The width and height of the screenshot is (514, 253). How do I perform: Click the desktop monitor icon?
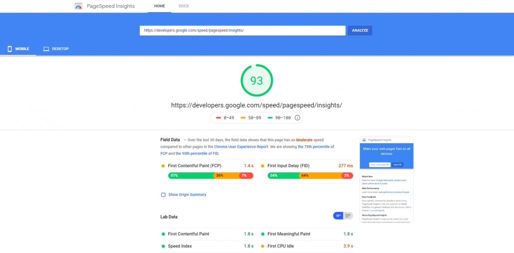click(46, 49)
